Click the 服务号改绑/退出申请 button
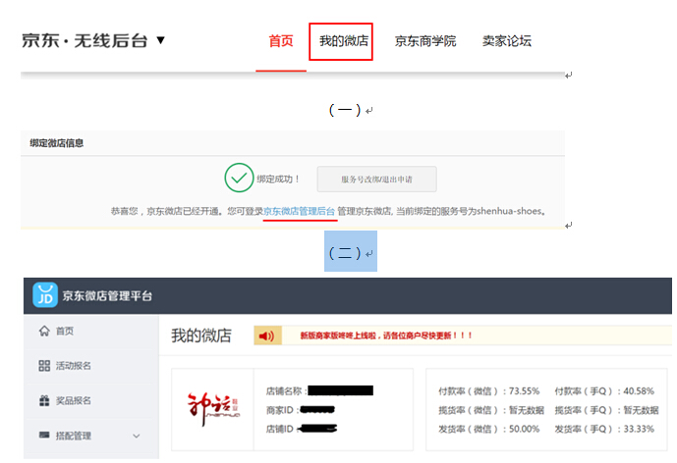 coord(376,179)
